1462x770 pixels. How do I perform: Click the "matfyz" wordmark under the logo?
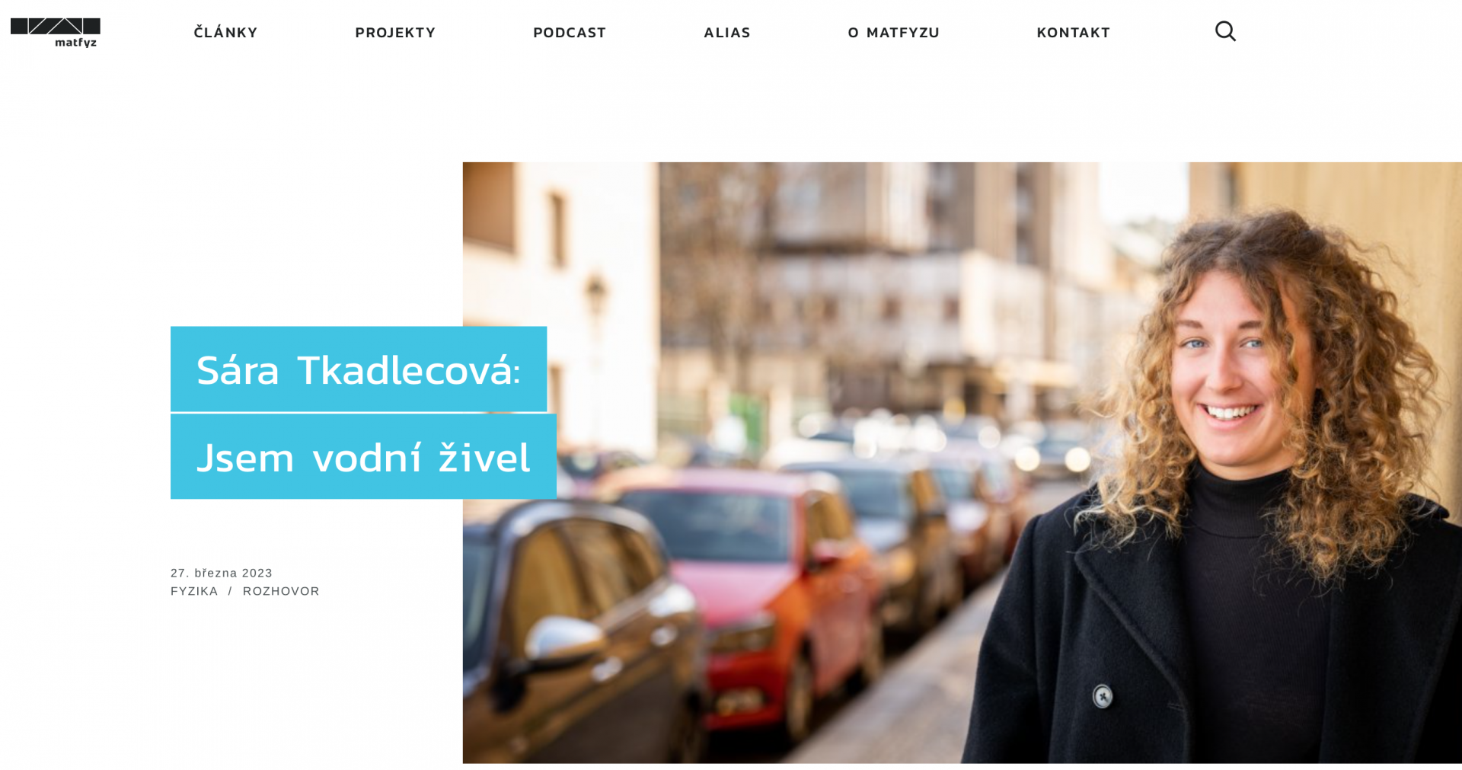pos(76,43)
